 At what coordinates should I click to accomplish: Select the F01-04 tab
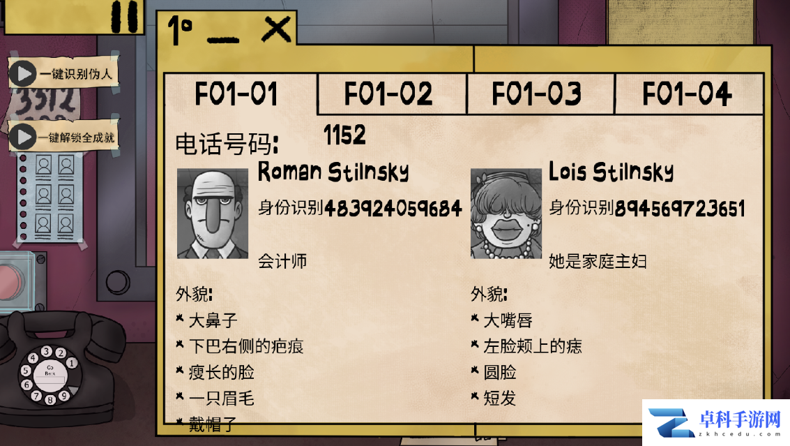[689, 94]
